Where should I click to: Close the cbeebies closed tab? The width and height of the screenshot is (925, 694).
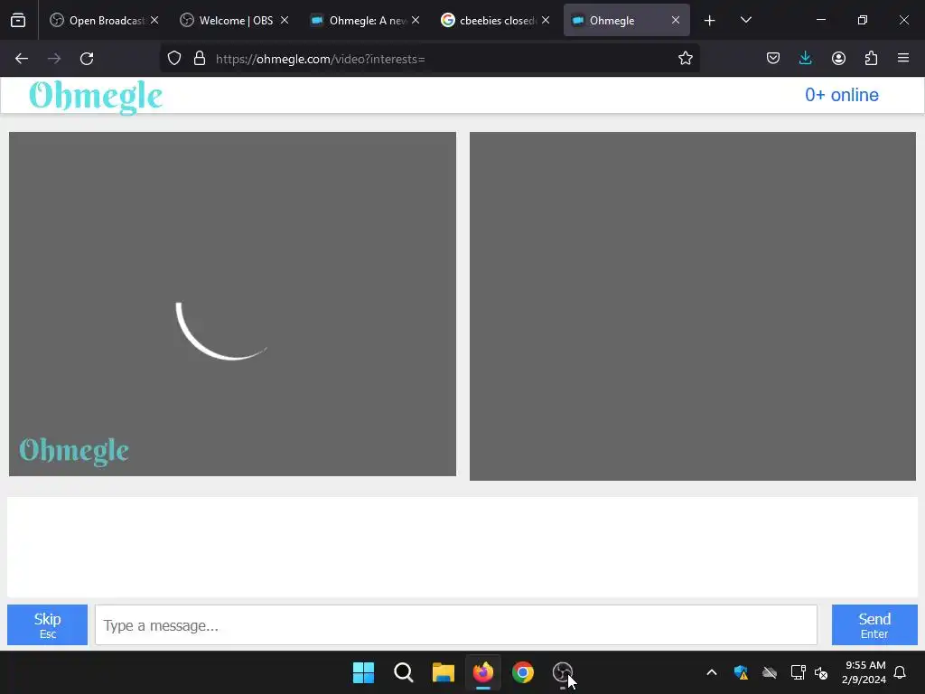click(x=546, y=21)
